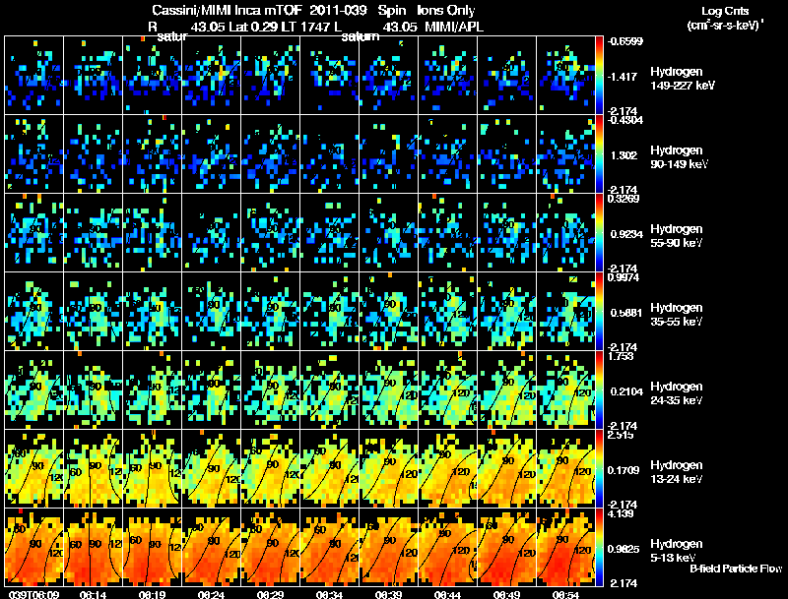Open the 06:54 panel in Hydrogen 55-90 keV row
The image size is (788, 599).
tap(565, 233)
